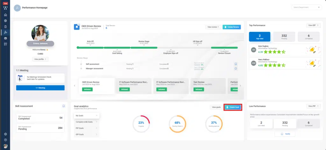Screen dimensions: 326x150
Task: Select 6 Completed in Top Performance
Action: pos(309,37)
